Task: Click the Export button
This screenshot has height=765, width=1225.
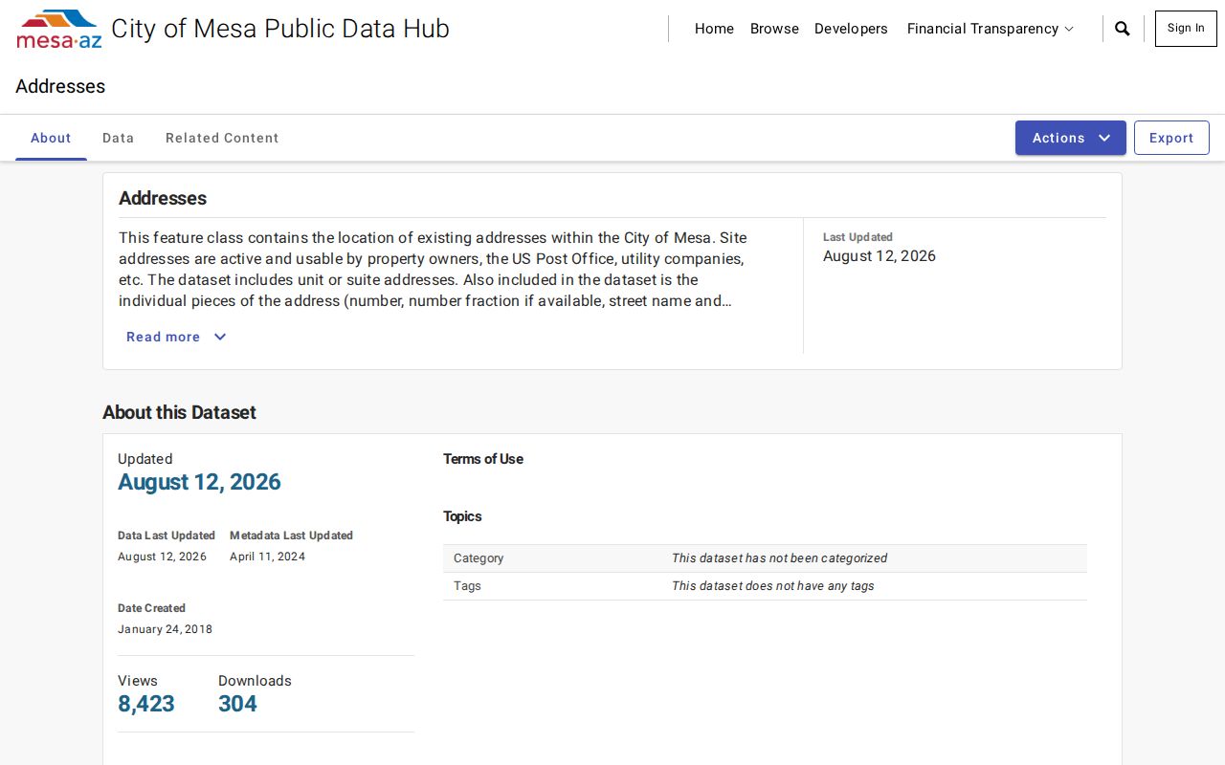Action: click(1171, 138)
